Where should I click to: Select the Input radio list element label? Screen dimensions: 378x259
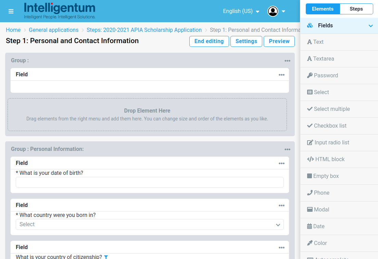pyautogui.click(x=332, y=142)
